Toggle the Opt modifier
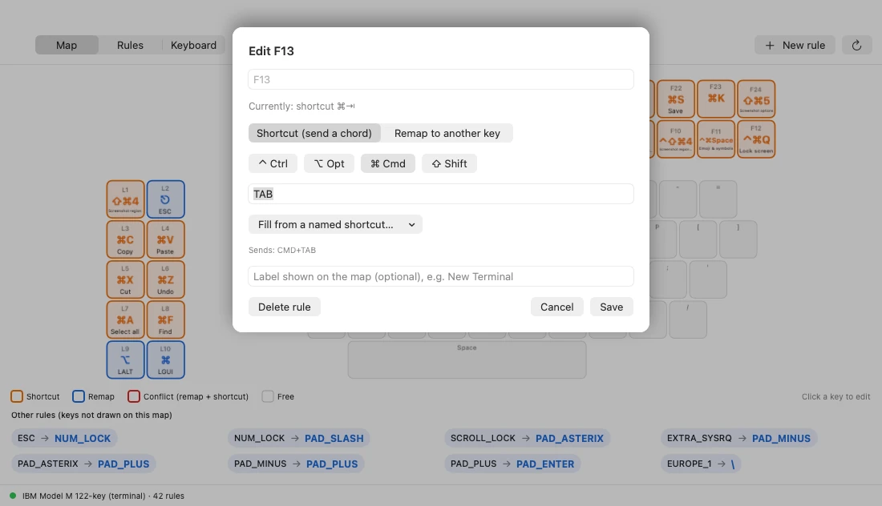The width and height of the screenshot is (882, 506). 329,163
